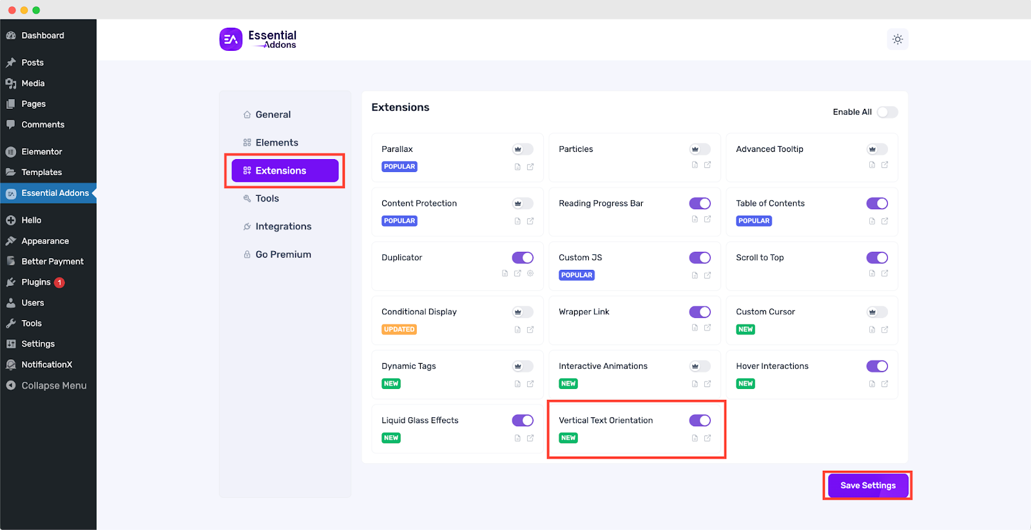1031x530 pixels.
Task: Toggle off Vertical Text Orientation
Action: tap(700, 421)
